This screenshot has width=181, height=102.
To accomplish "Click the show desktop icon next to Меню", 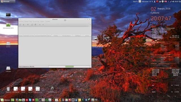I will [12, 100].
